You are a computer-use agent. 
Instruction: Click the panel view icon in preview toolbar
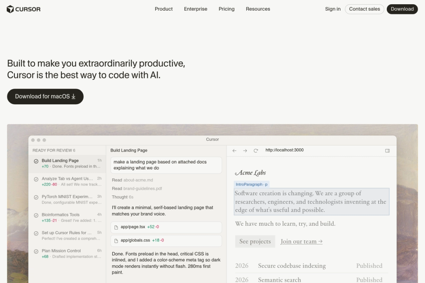pos(387,150)
